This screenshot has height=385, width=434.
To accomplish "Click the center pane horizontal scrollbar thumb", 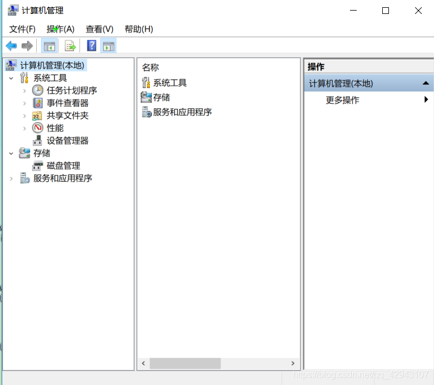I will pos(185,363).
